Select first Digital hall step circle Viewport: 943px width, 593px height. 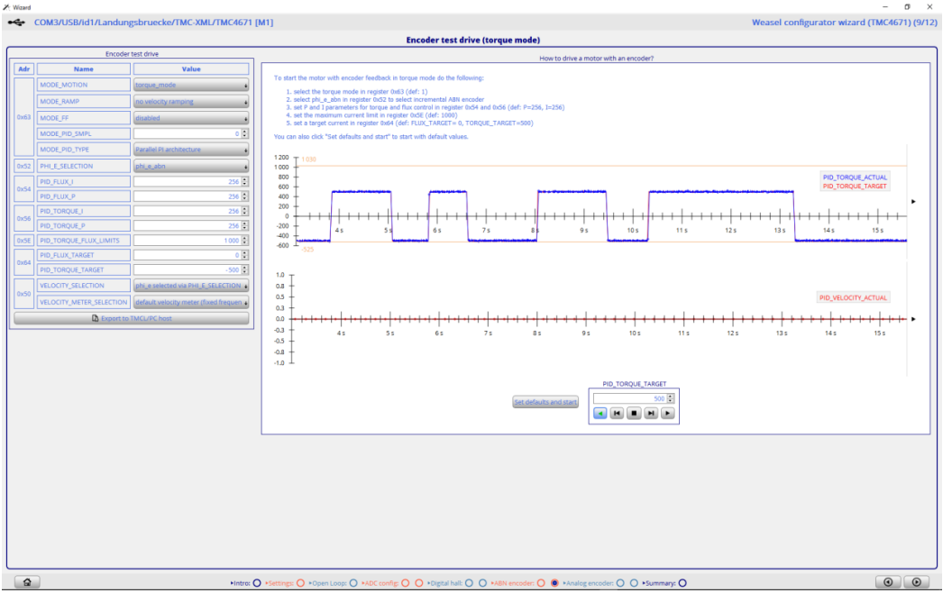469,583
